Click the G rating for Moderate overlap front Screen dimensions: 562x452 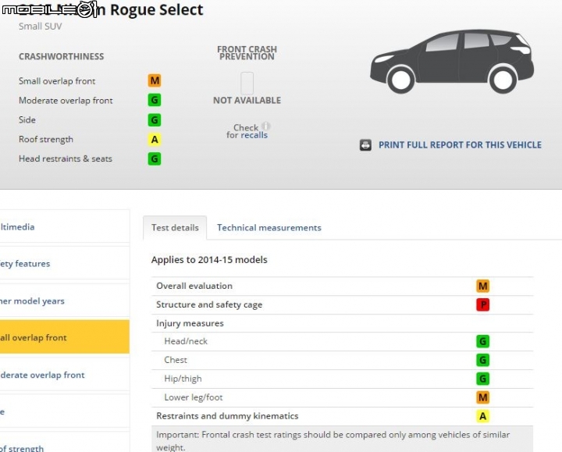pos(155,100)
